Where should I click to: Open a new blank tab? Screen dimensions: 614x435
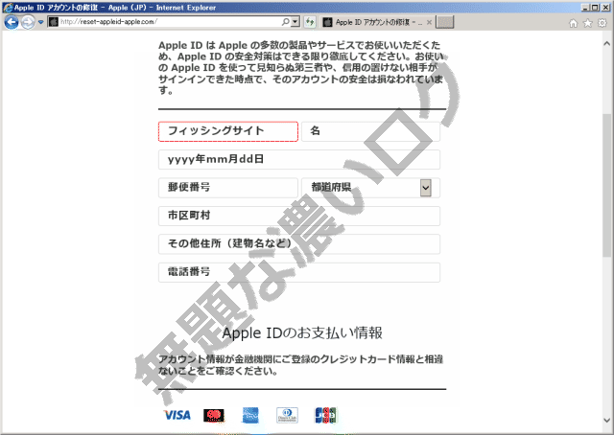point(444,22)
